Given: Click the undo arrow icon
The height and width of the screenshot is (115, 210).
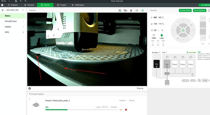Looking at the screenshot, I should pyautogui.click(x=21, y=1).
